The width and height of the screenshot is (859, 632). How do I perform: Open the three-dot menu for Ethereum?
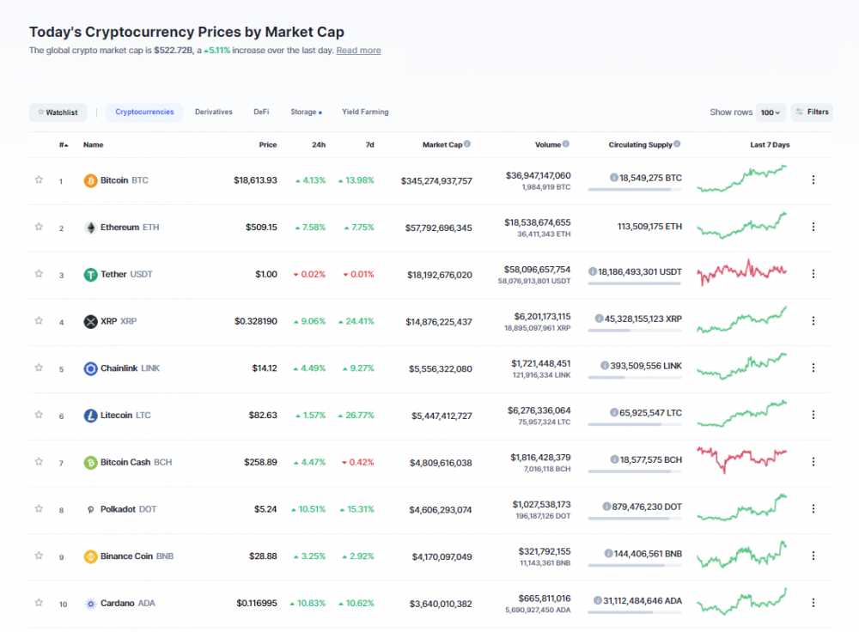pos(813,227)
